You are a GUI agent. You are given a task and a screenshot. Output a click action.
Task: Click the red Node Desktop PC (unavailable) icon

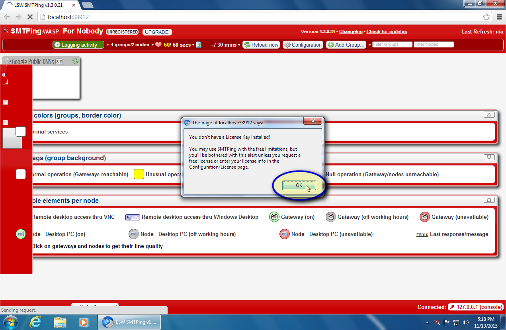[285, 234]
